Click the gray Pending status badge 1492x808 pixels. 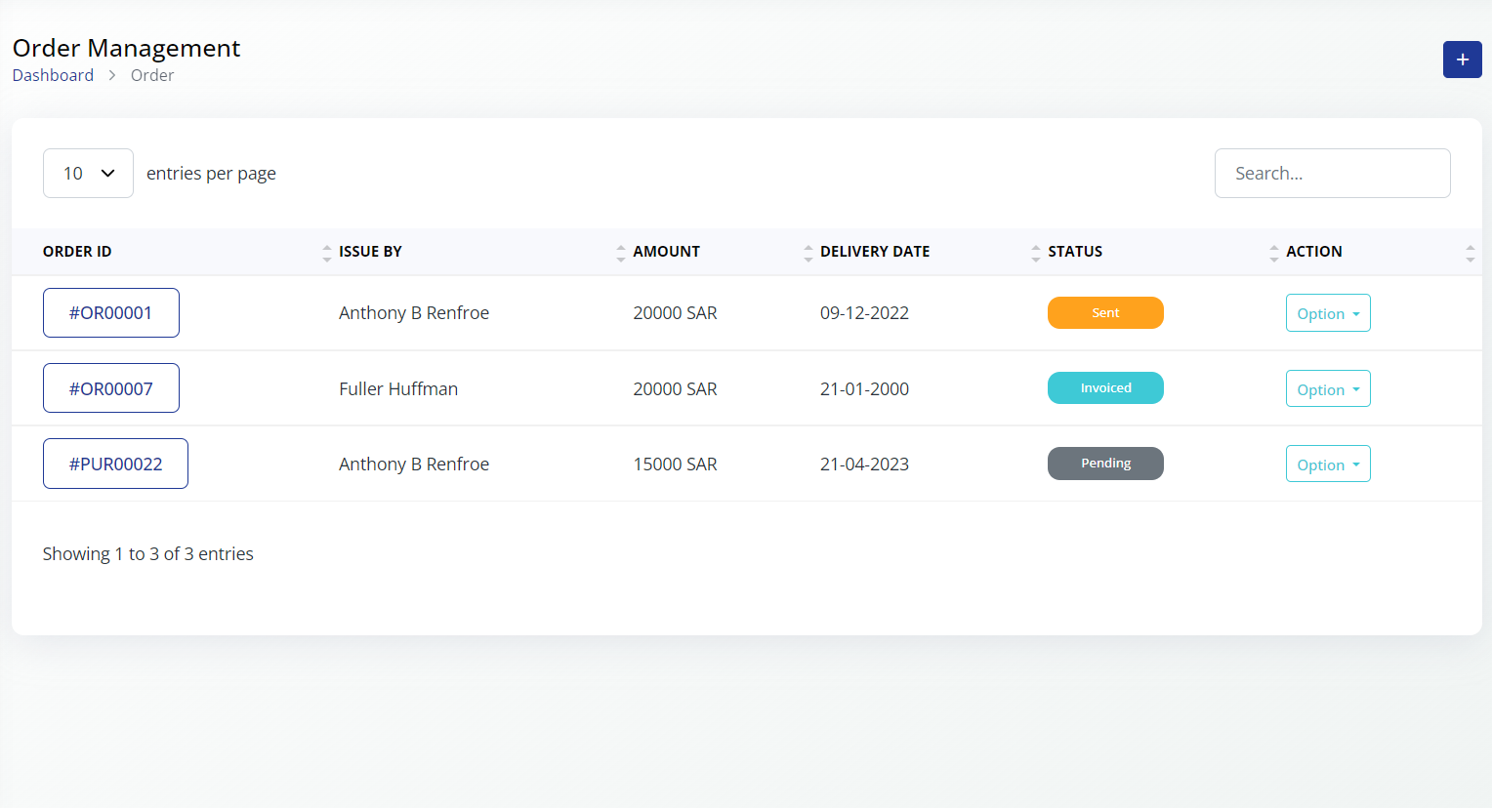click(x=1105, y=464)
